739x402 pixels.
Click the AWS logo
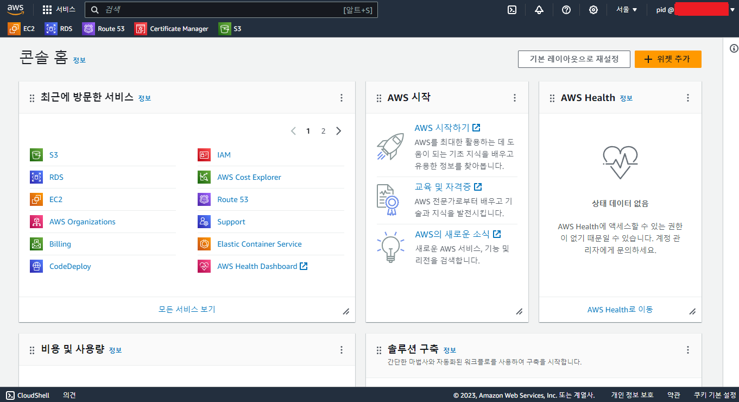(15, 9)
